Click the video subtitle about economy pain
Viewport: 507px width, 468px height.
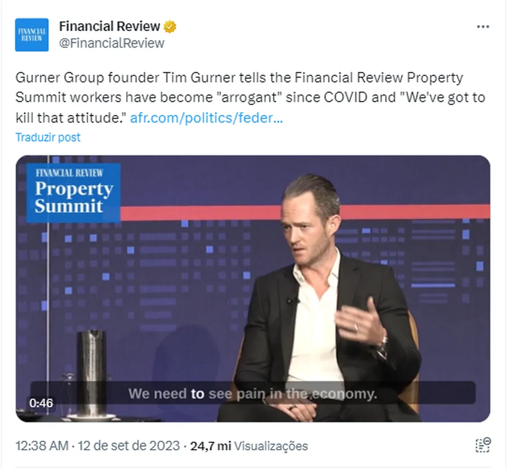pos(252,394)
